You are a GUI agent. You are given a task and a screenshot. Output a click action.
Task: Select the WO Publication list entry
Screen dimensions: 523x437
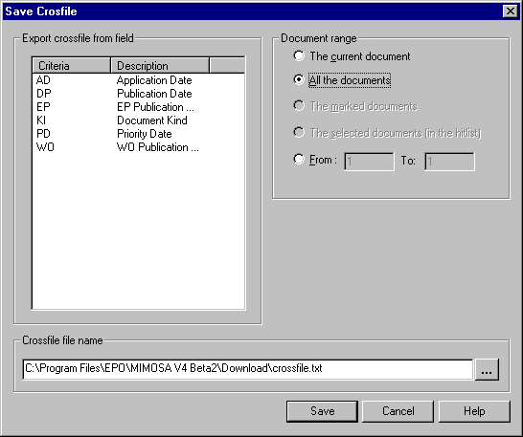(139, 147)
